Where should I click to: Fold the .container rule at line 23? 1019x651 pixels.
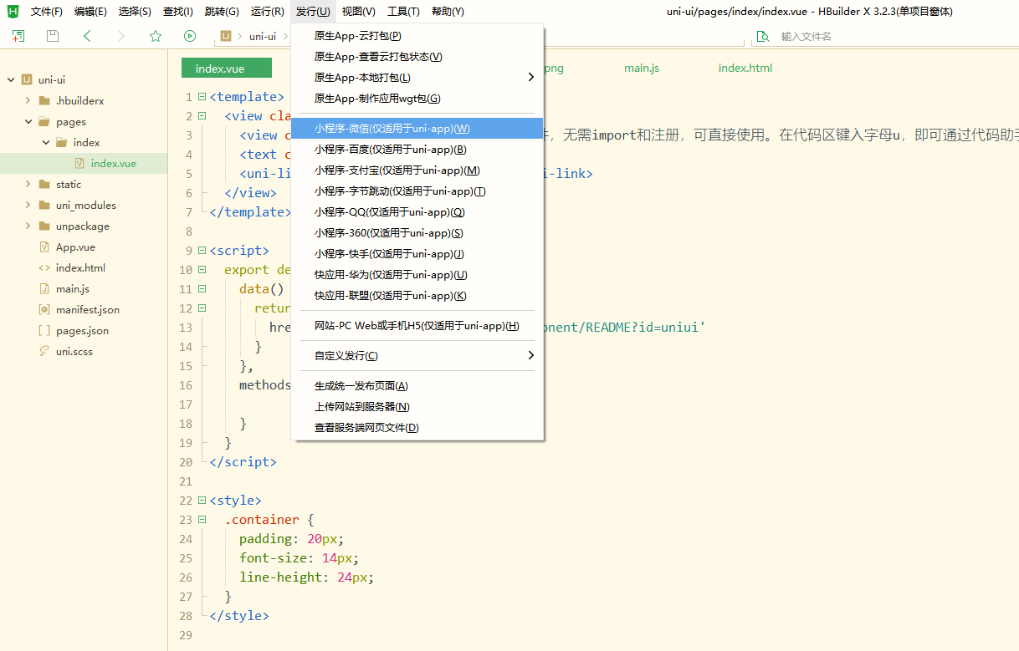[202, 520]
